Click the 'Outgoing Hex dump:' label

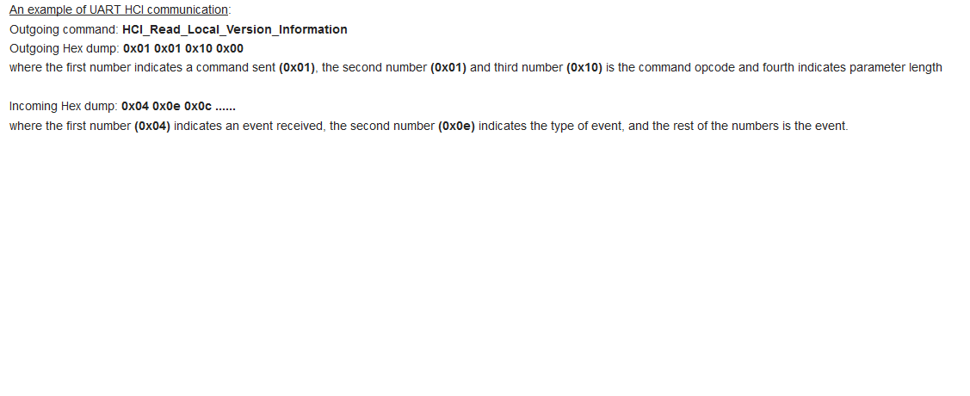click(64, 48)
